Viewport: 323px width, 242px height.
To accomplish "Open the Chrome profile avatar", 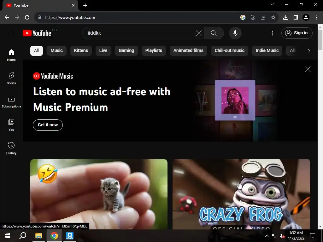I will click(x=306, y=18).
